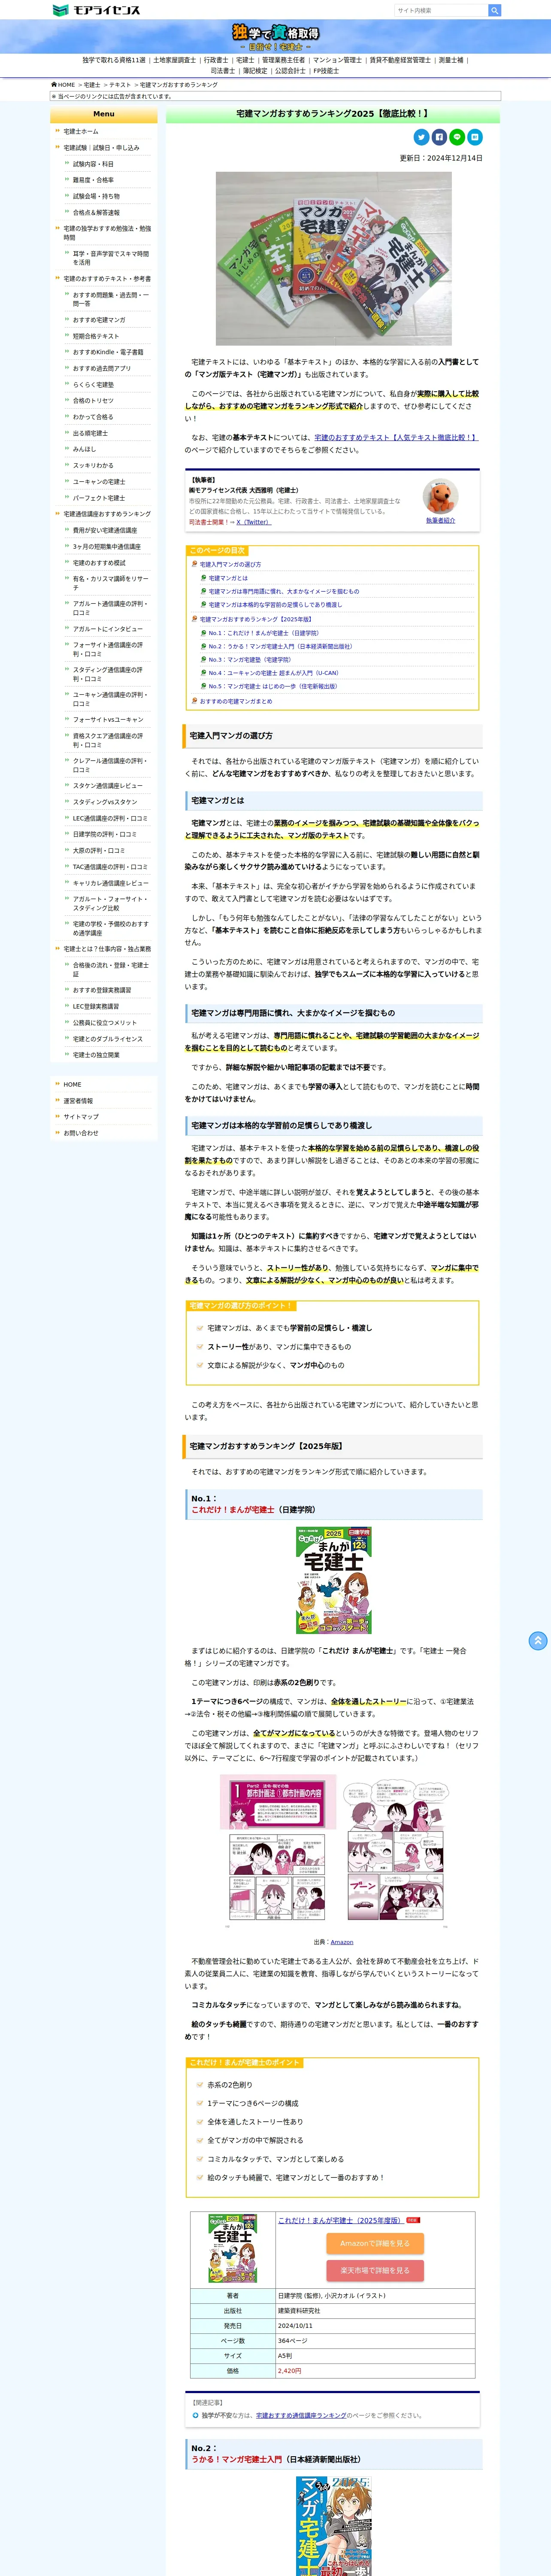This screenshot has height=2576, width=551.
Task: Click the scroll-to-top arrow button
Action: (538, 1640)
